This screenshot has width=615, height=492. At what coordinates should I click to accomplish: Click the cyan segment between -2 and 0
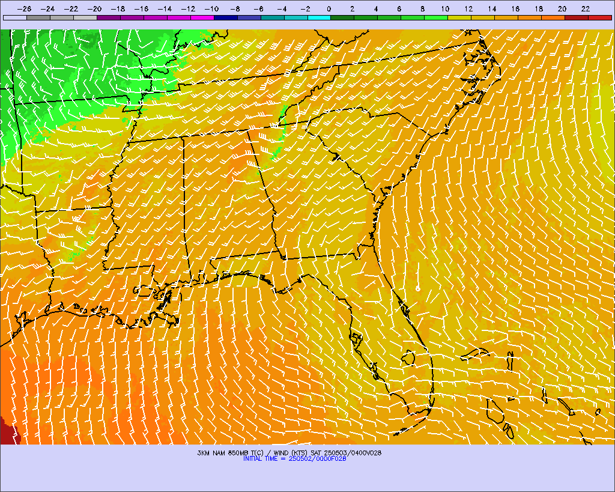point(320,17)
